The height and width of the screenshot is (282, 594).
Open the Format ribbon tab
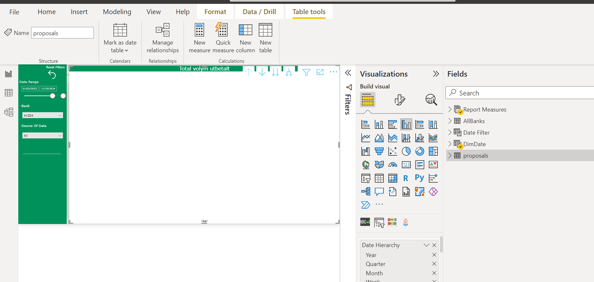(215, 12)
